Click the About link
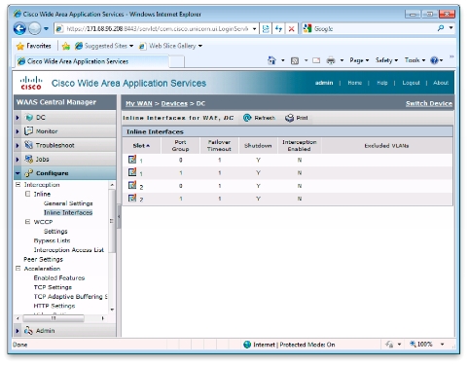469x366 pixels. (441, 83)
